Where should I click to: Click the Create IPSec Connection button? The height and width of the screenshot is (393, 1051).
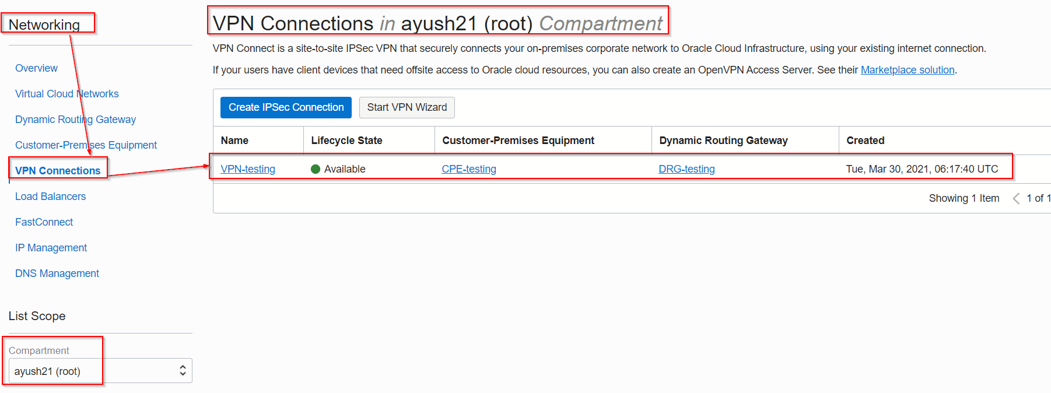point(286,107)
